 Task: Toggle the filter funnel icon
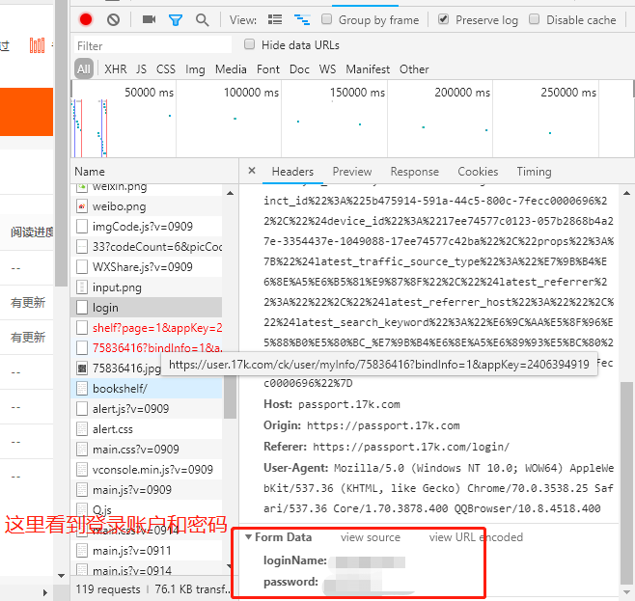tap(176, 20)
